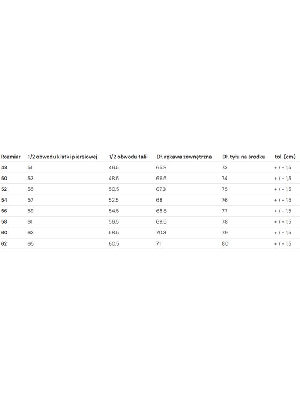The width and height of the screenshot is (300, 400).
Task: Click sleeve length value 70.3
Action: pyautogui.click(x=161, y=232)
